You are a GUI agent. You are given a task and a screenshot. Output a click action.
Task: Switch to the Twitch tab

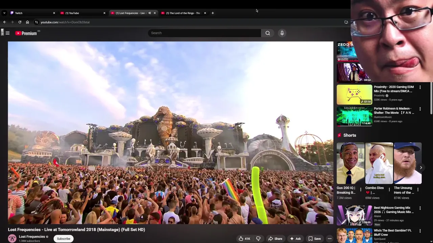[x=32, y=13]
